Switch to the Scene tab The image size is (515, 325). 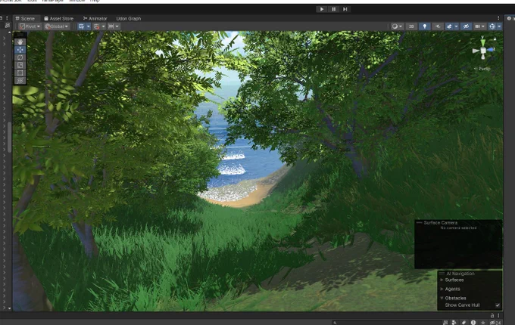(x=25, y=18)
